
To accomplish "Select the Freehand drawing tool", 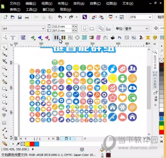I will coord(4,75).
